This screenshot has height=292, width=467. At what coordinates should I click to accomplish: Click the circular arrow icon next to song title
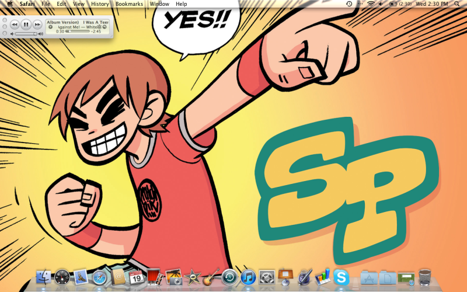(x=104, y=27)
